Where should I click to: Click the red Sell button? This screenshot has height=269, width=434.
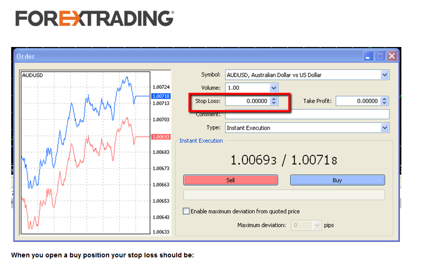tap(230, 180)
